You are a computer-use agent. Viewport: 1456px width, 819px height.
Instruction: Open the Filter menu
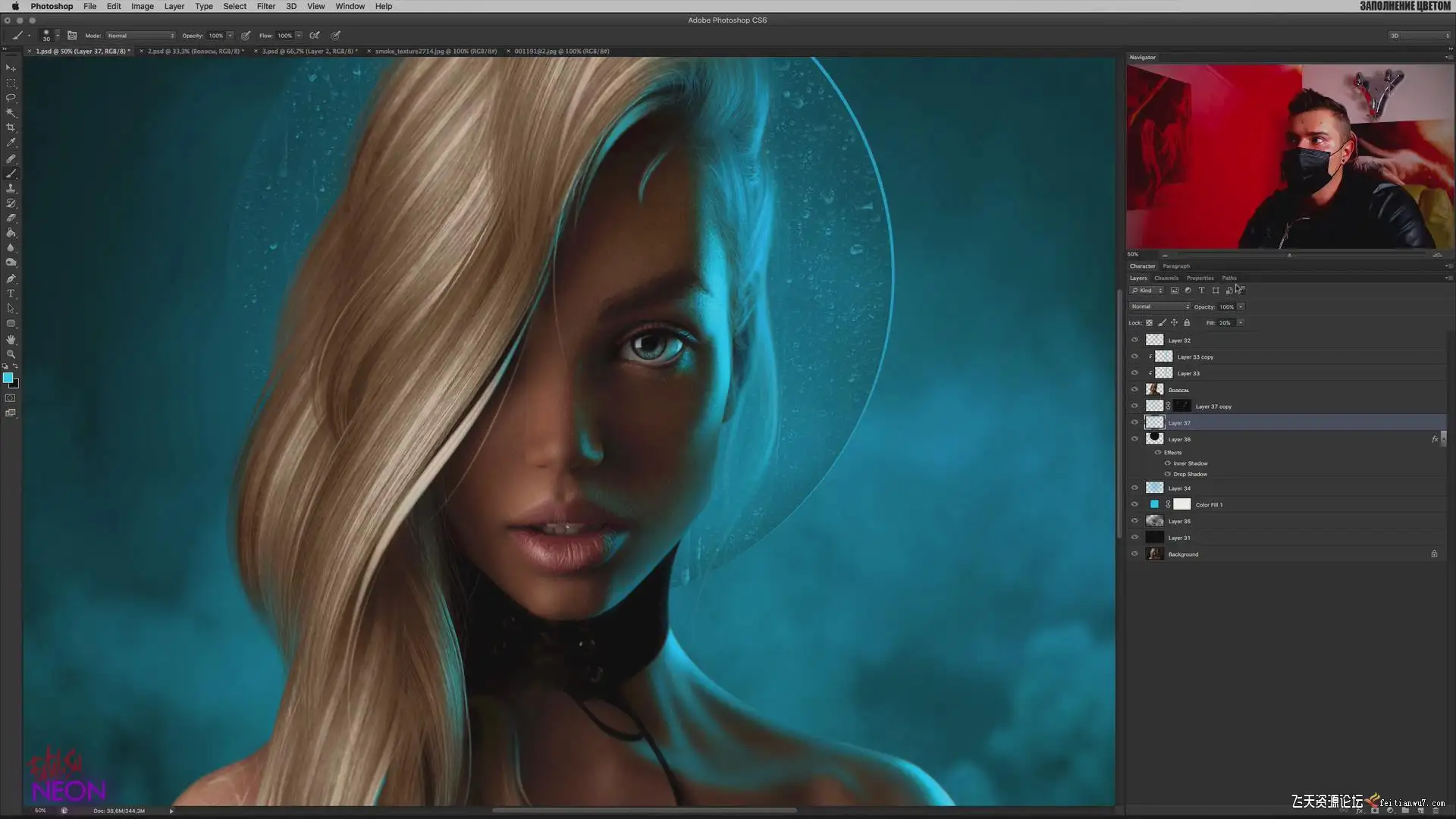265,6
